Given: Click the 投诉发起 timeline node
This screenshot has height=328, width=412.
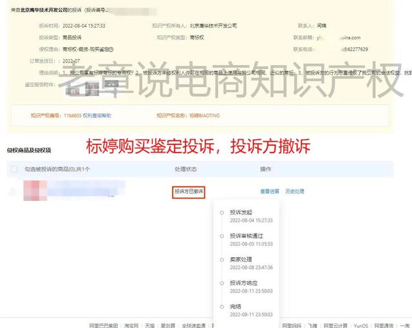Looking at the screenshot, I should coord(222,213).
